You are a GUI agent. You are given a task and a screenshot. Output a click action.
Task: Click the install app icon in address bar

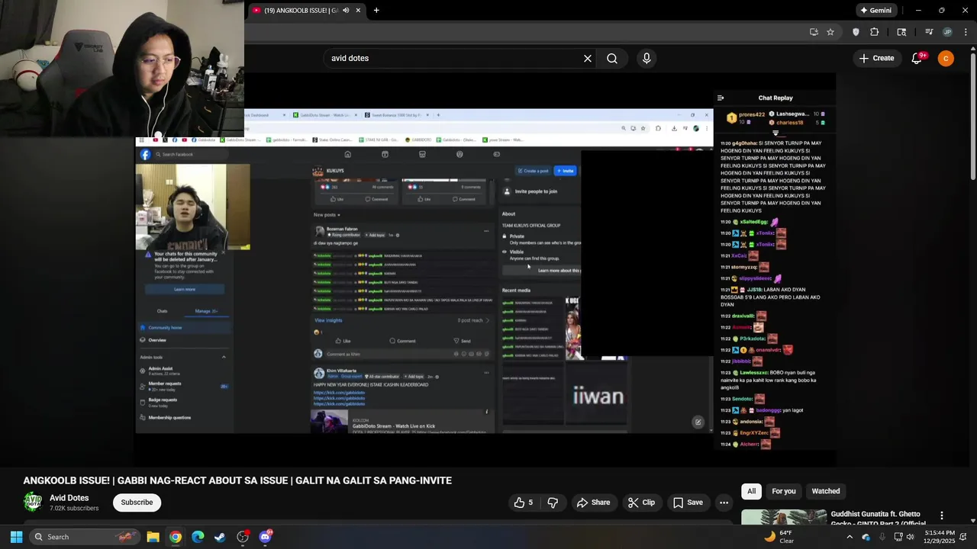click(x=814, y=32)
